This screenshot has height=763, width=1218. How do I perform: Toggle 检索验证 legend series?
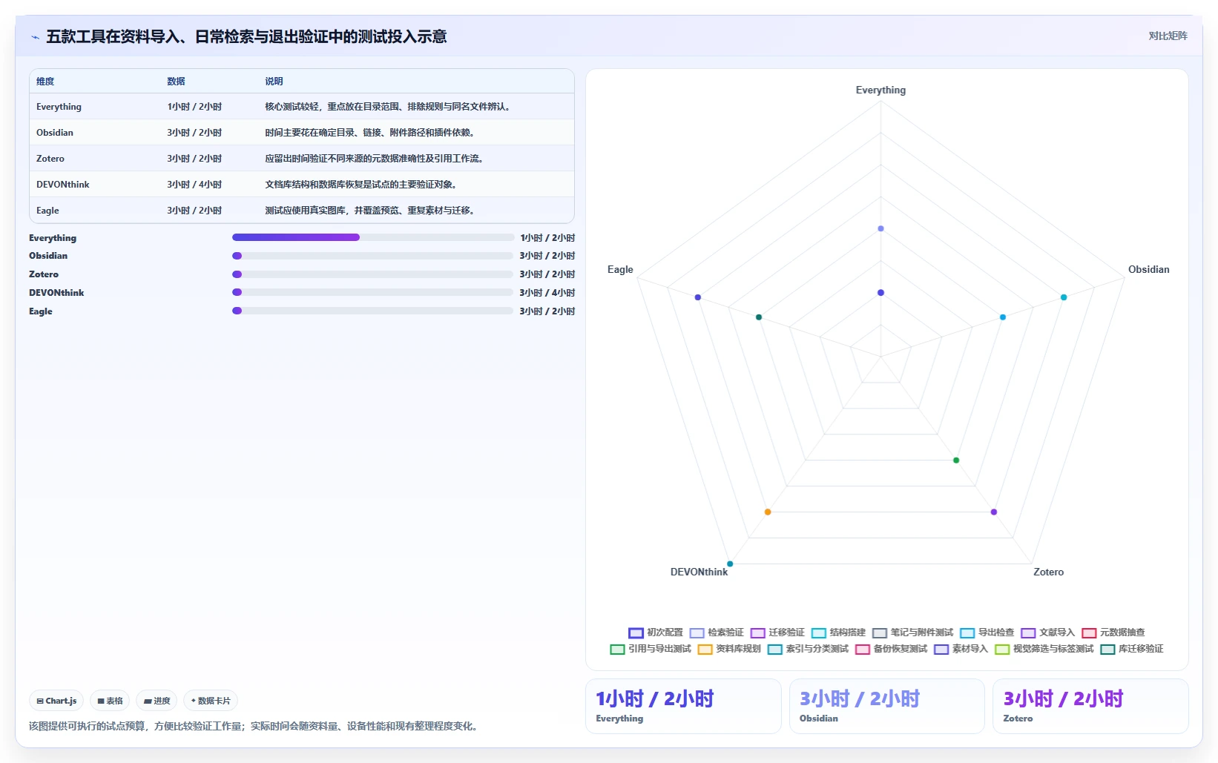point(717,632)
